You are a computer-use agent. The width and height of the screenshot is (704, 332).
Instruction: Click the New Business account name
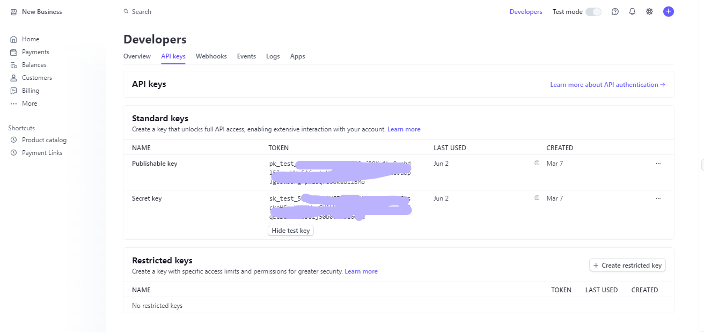pyautogui.click(x=42, y=12)
